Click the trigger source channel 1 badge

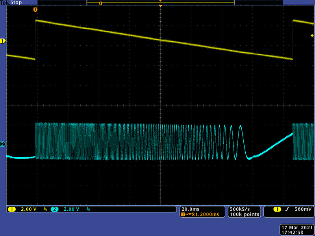[272, 209]
